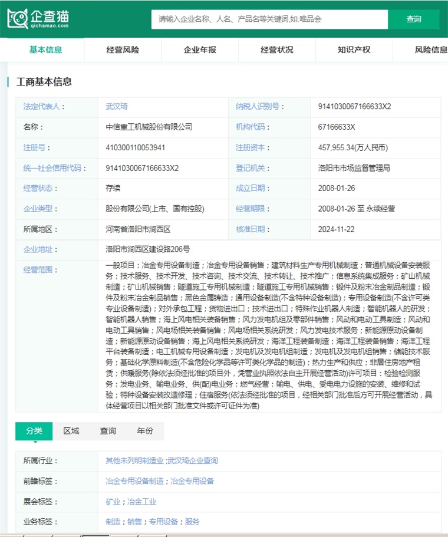Switch to the 基本信息 tab
The height and width of the screenshot is (537, 448).
[46, 50]
